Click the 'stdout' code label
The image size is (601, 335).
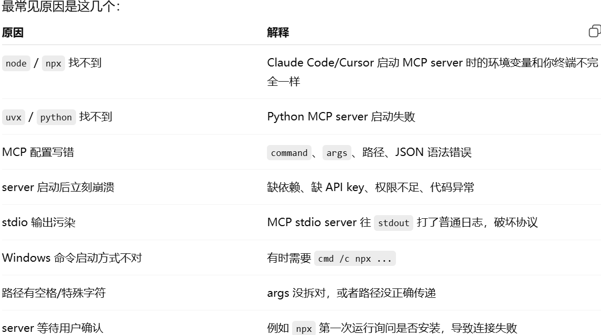[393, 223]
